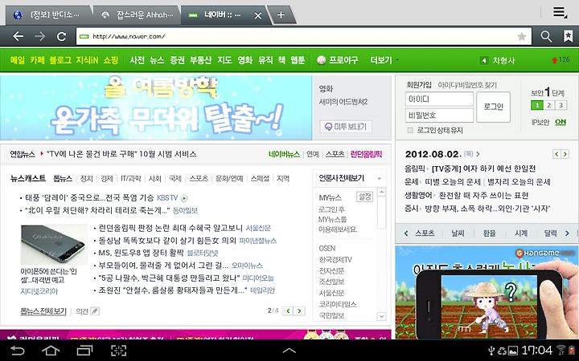Tap Android back navigation icon
579x361 pixels.
tap(17, 351)
